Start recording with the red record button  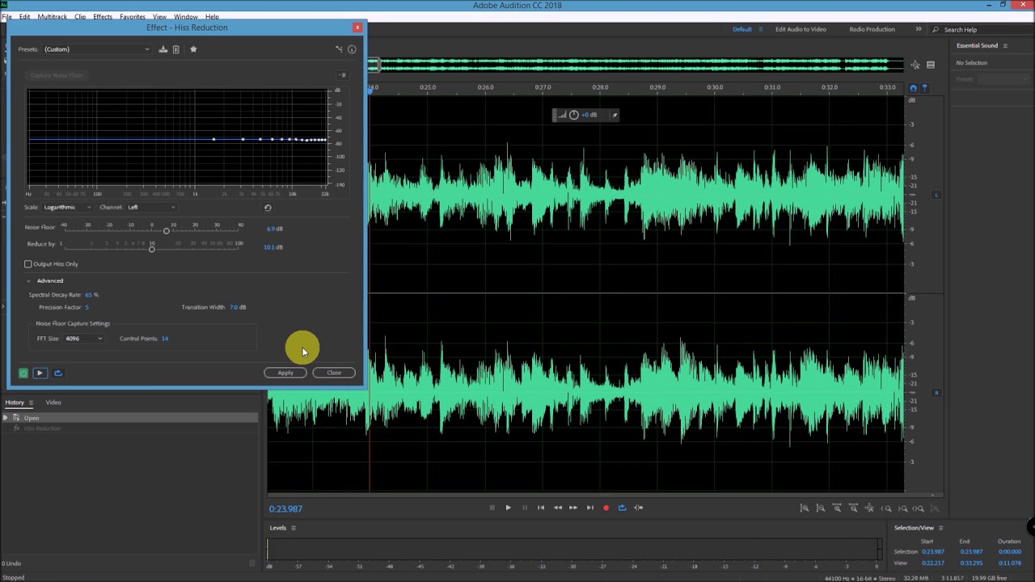point(606,508)
